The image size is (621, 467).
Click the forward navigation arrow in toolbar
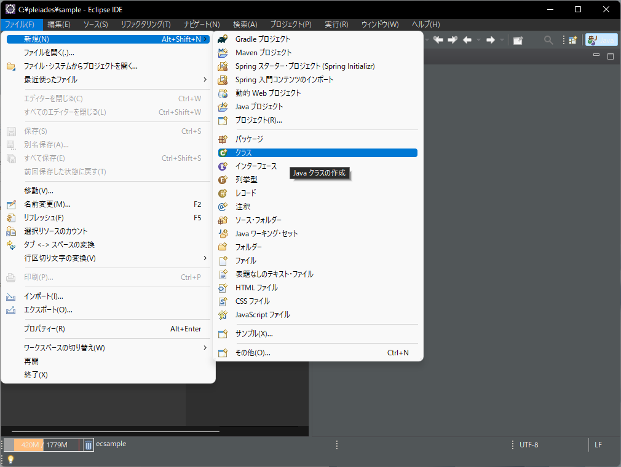(491, 40)
